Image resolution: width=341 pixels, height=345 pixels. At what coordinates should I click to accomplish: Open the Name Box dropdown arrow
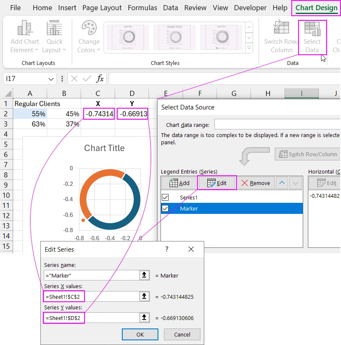click(51, 79)
